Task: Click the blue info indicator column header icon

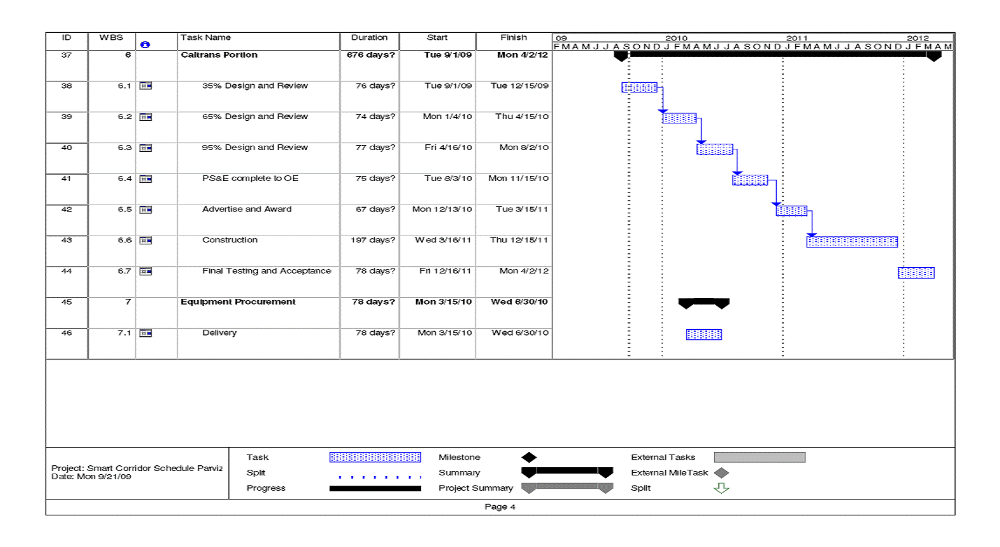Action: [145, 44]
